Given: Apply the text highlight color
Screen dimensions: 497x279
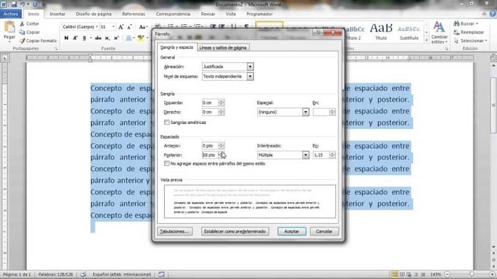Looking at the screenshot, I should click(141, 38).
